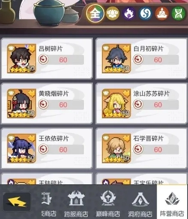This screenshot has height=219, width=188.
Task: Filter by the green DNA faction icon
Action: point(179,13)
